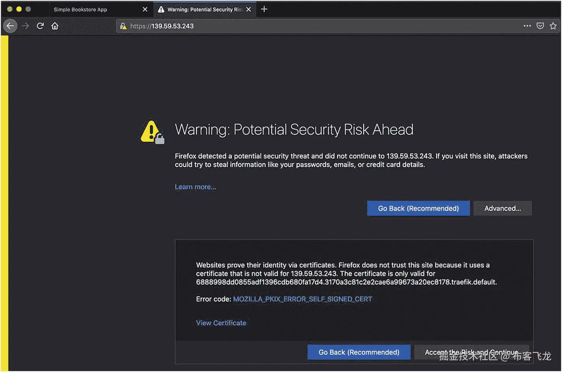This screenshot has height=372, width=562.
Task: Open a new tab with plus button
Action: click(x=264, y=9)
